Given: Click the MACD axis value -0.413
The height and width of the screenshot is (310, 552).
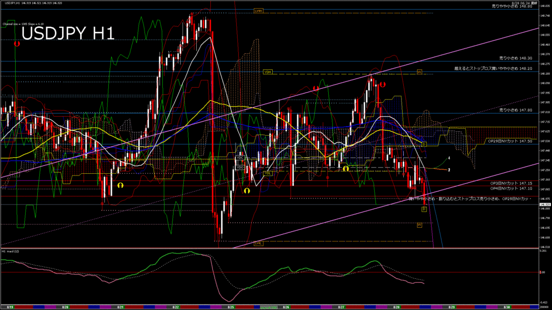Looking at the screenshot, I should tap(544, 302).
